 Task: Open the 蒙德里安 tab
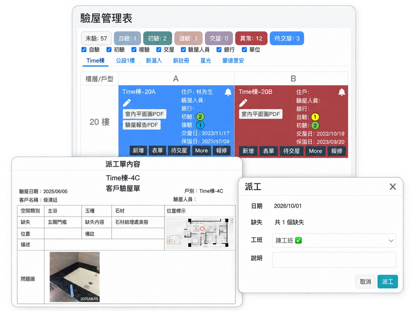pos(233,61)
